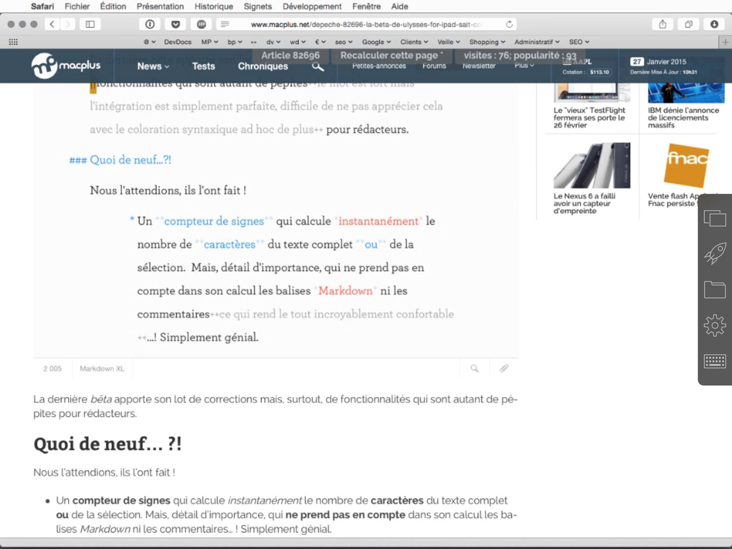Image resolution: width=732 pixels, height=549 pixels.
Task: Open the Présentation menu
Action: click(x=160, y=6)
